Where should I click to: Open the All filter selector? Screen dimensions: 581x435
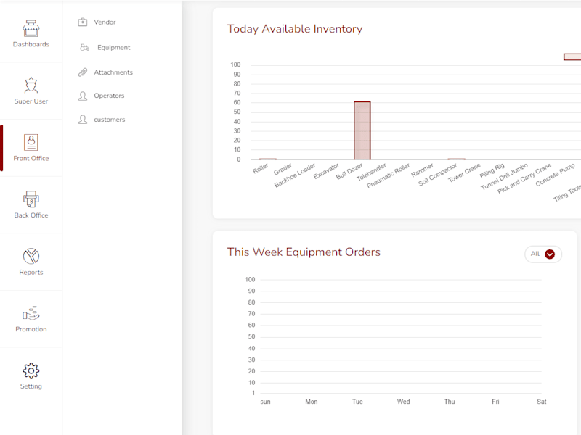coord(543,254)
